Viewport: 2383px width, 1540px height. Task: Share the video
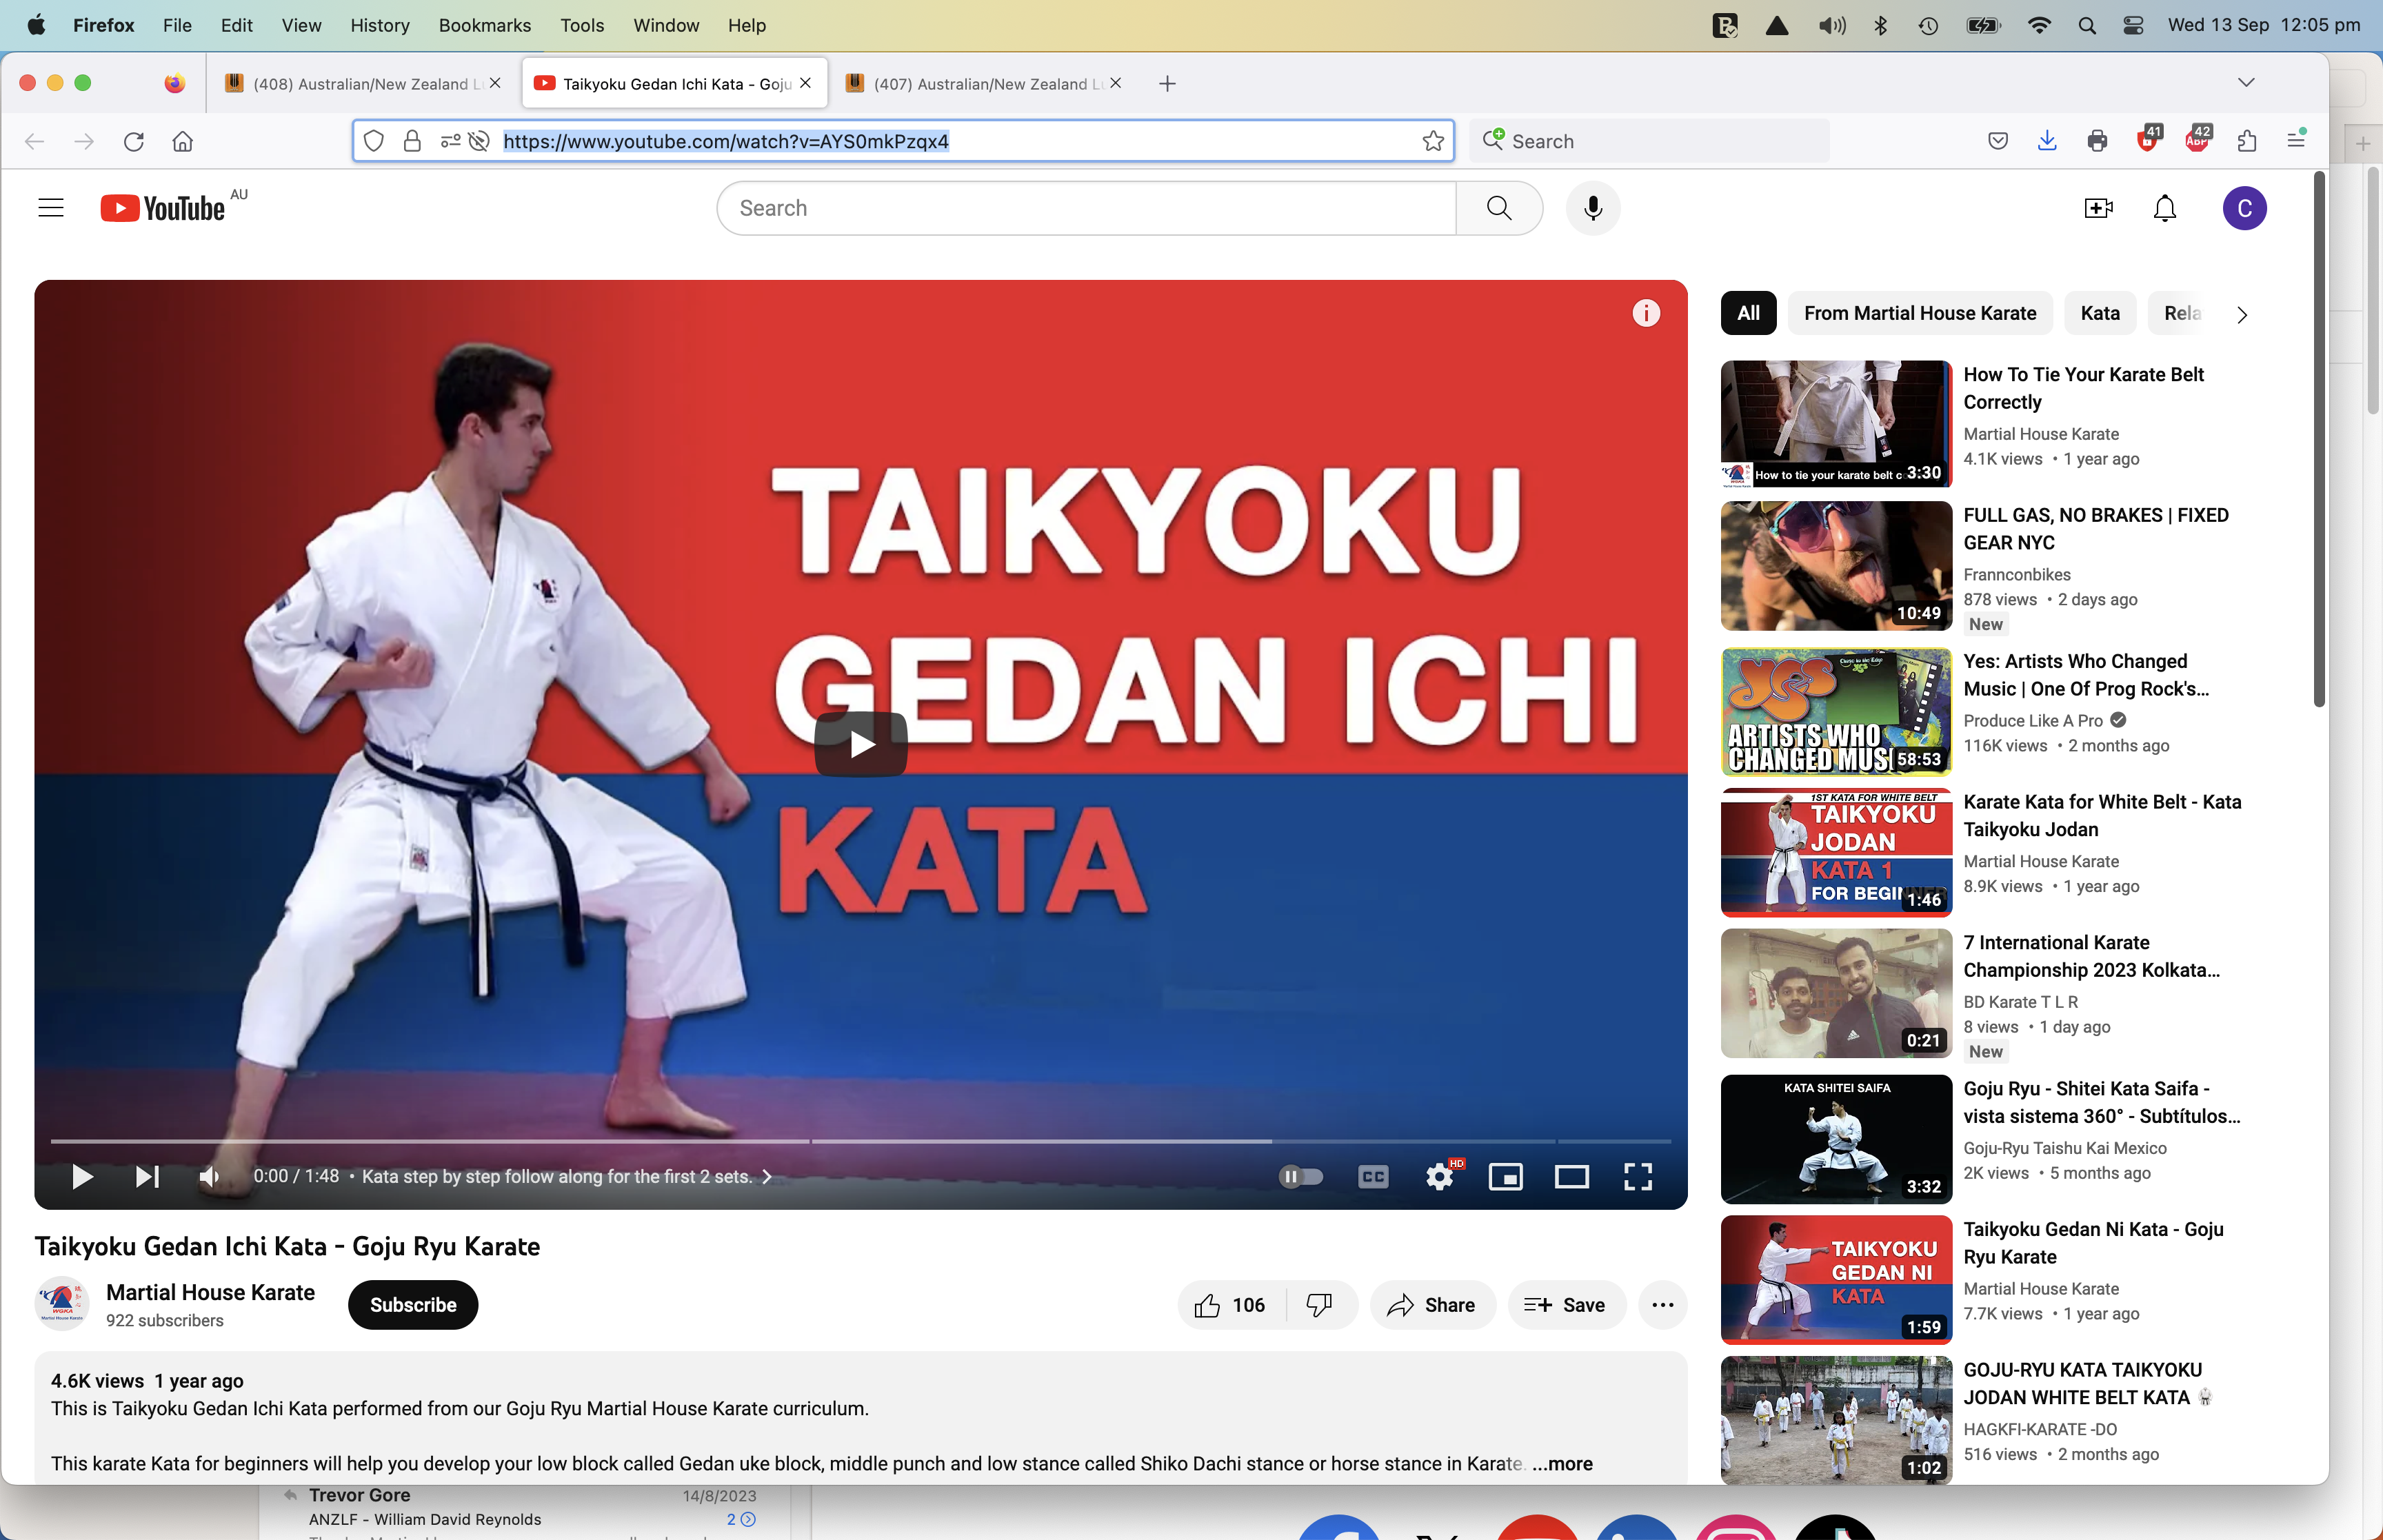pos(1432,1305)
